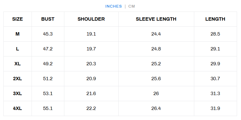Click the 45.3 bust value for M
Image resolution: width=241 pixels, height=120 pixels.
click(x=48, y=34)
